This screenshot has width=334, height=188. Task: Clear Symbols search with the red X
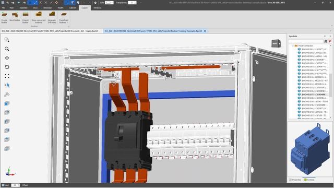tap(330, 41)
